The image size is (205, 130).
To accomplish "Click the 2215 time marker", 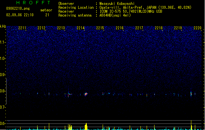I will 100,28.
